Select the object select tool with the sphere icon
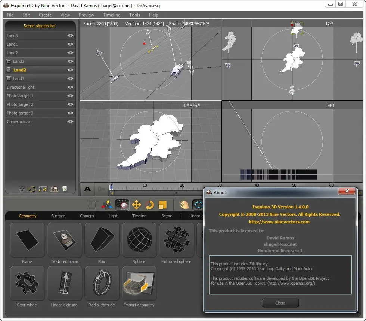This screenshot has height=321, width=366. pyautogui.click(x=122, y=205)
